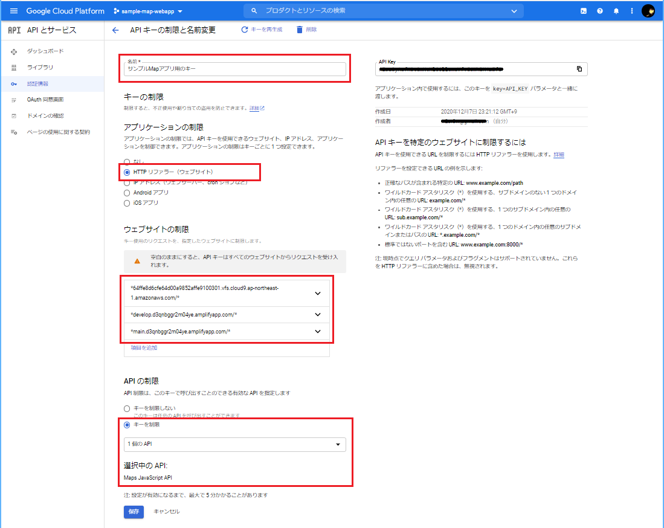Click the キャンセル cancel button
This screenshot has width=664, height=528.
click(166, 512)
